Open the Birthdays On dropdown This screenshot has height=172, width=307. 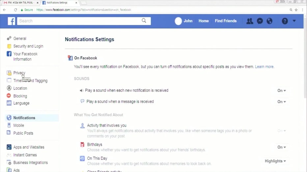[x=282, y=147]
